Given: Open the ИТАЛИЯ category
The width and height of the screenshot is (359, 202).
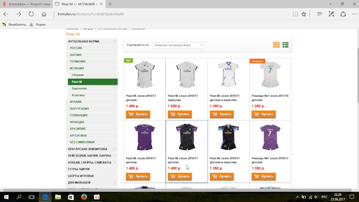Looking at the screenshot, I should [x=75, y=102].
